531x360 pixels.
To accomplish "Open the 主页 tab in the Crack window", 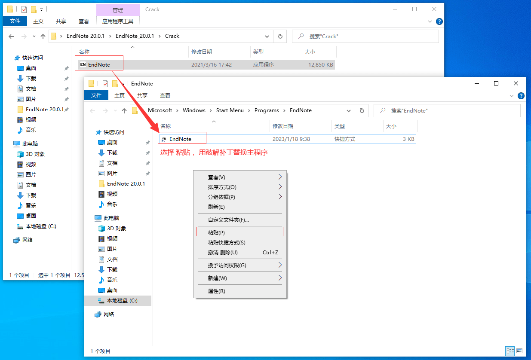I will click(38, 21).
